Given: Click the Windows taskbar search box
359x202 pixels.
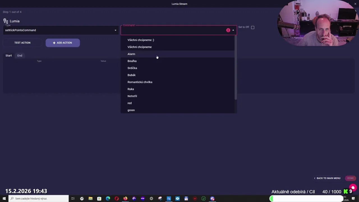Looking at the screenshot, I should [x=38, y=199].
